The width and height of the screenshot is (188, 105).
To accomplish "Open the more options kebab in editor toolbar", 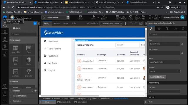I will pyautogui.click(x=125, y=23).
